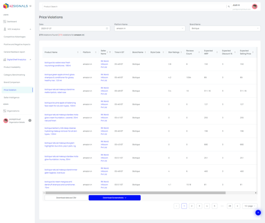Go to page 4

(x=207, y=206)
